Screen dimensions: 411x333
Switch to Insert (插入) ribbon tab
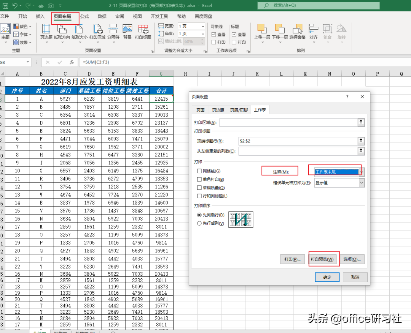pos(40,16)
